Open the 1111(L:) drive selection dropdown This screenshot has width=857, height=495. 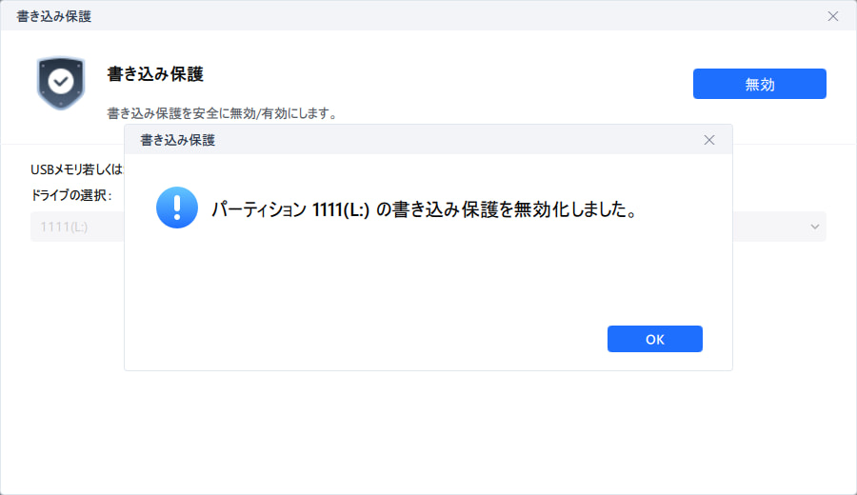click(76, 227)
